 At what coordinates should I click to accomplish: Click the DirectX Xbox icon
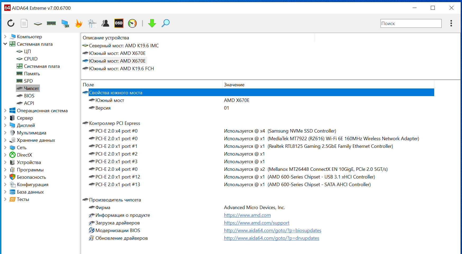coord(12,155)
